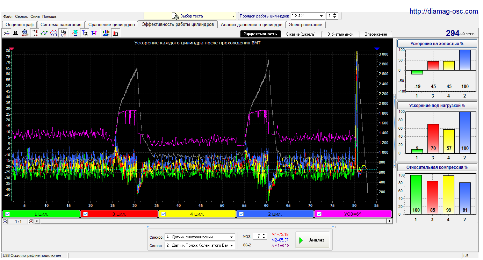Click the RPM 0-1 scale bracket icon
The height and width of the screenshot is (260, 483).
35,33
